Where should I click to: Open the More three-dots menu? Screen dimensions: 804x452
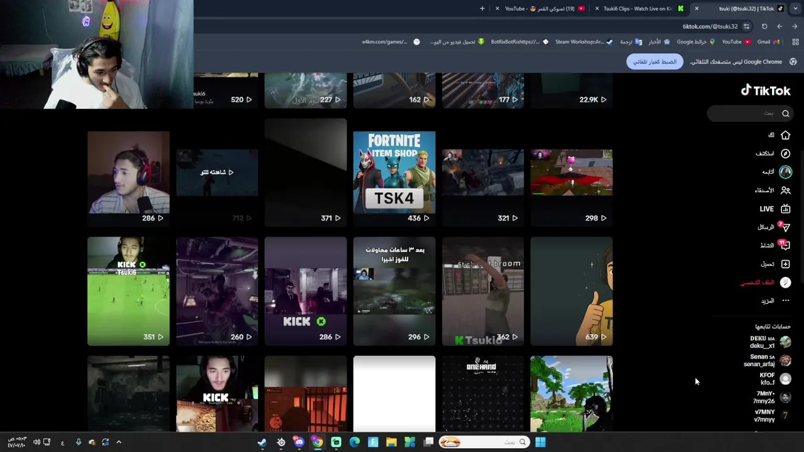785,301
